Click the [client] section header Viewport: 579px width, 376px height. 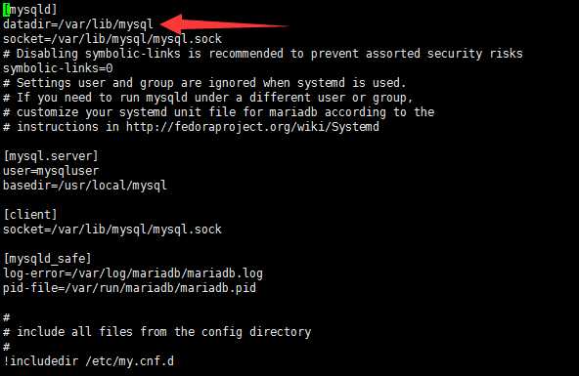(x=30, y=215)
